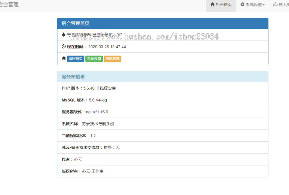Click the droplet icon beside 导航按钮总数
The height and width of the screenshot is (195, 289).
point(63,34)
